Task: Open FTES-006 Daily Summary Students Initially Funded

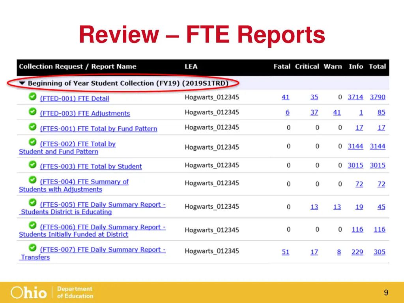Action: 92,230
